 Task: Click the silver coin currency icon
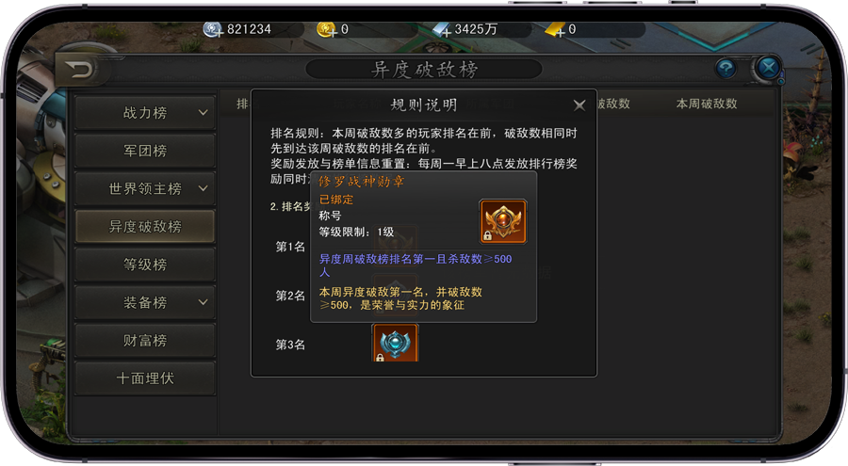[213, 29]
